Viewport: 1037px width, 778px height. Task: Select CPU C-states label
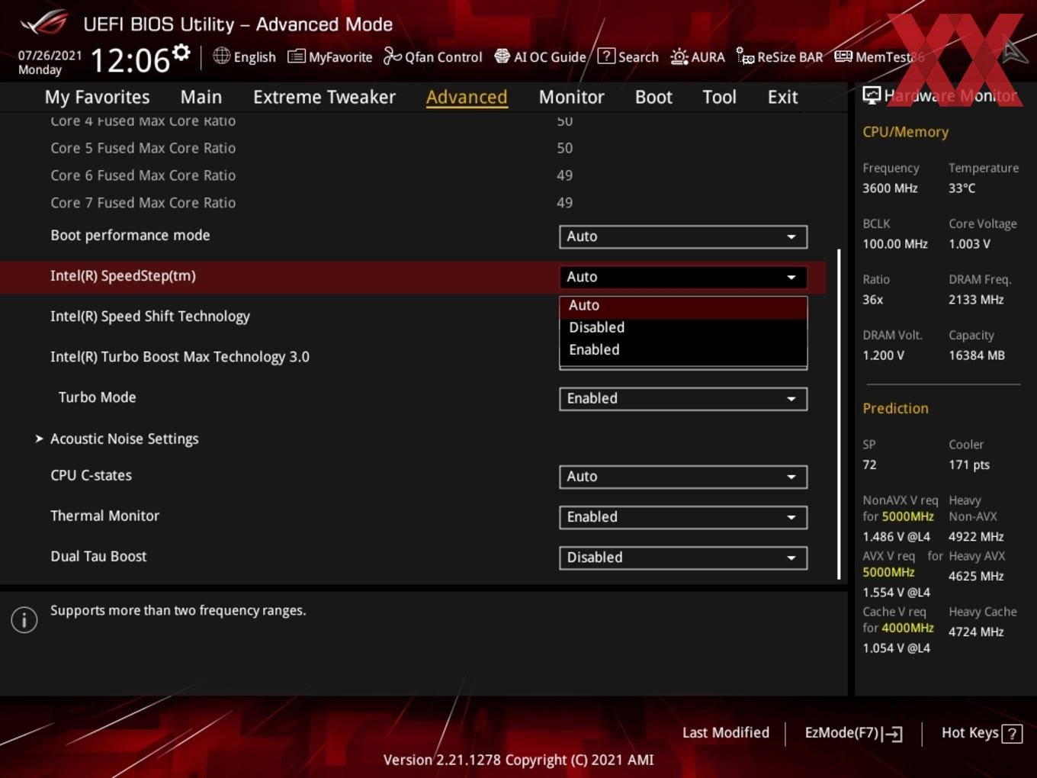(x=91, y=475)
